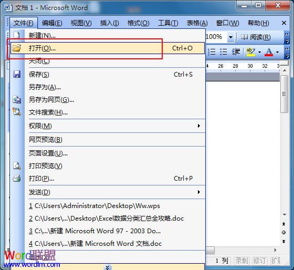
Task: Expand the 权限(M) submenu
Action: click(x=199, y=126)
